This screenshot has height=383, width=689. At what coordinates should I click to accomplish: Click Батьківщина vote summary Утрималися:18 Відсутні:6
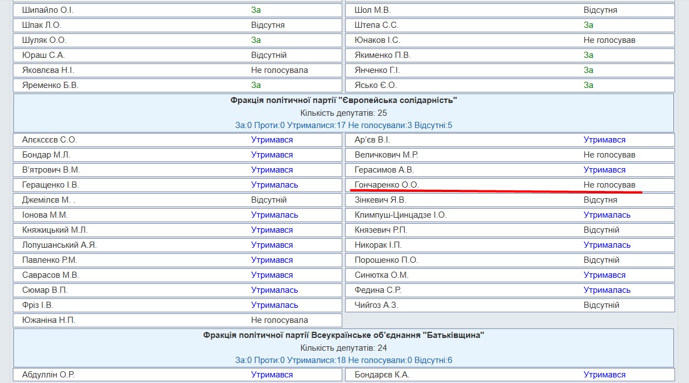coord(344,360)
